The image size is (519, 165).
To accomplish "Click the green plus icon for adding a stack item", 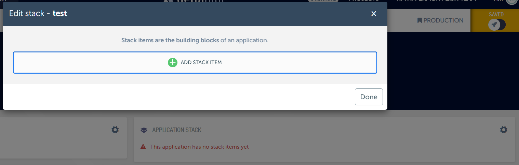I will [173, 62].
